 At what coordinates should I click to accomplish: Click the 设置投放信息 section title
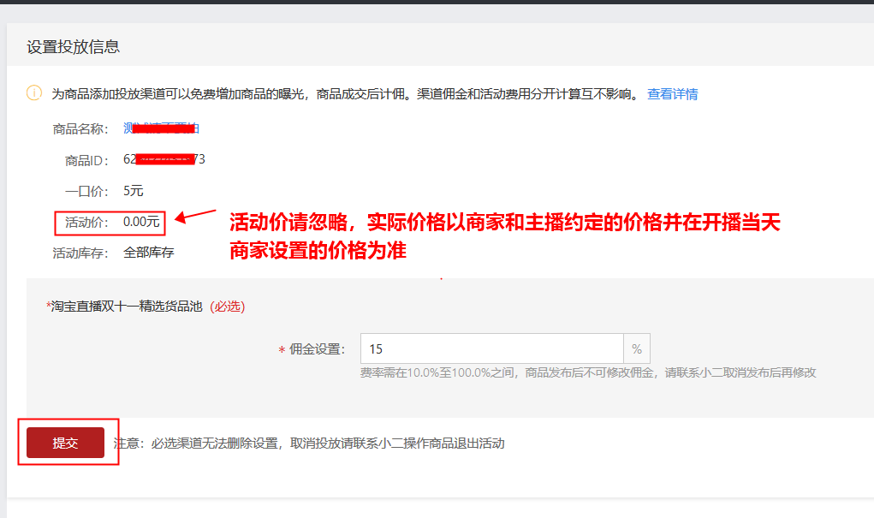(x=73, y=47)
